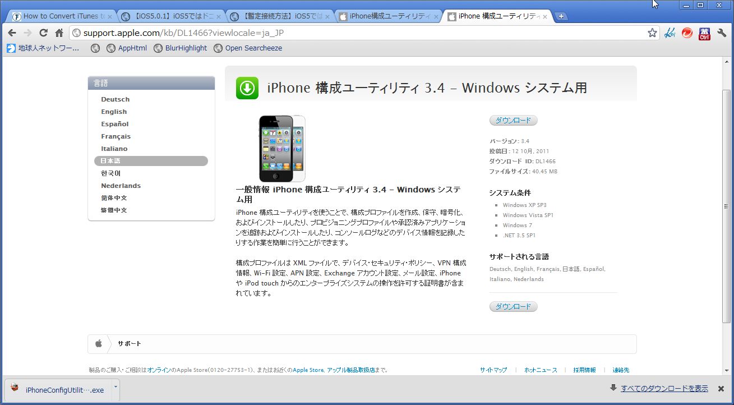The width and height of the screenshot is (734, 405).
Task: Open the downloaded iPhoneConfigUtility exe file
Action: 59,390
